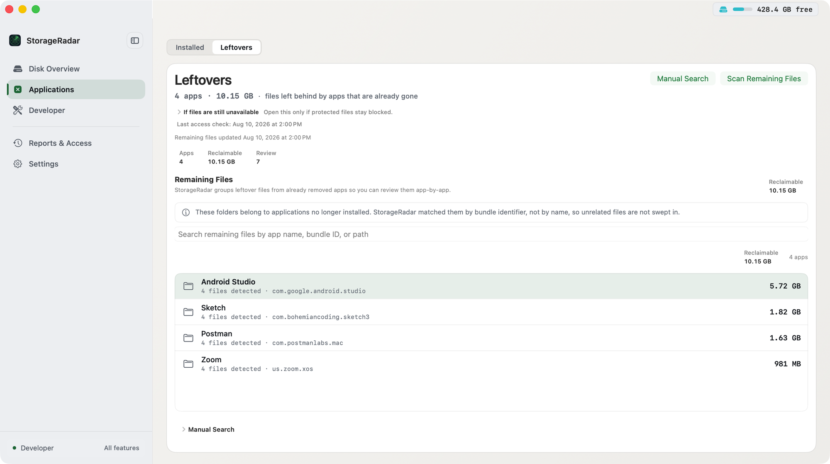This screenshot has width=830, height=464.
Task: Open Developer section in sidebar
Action: tap(76, 110)
